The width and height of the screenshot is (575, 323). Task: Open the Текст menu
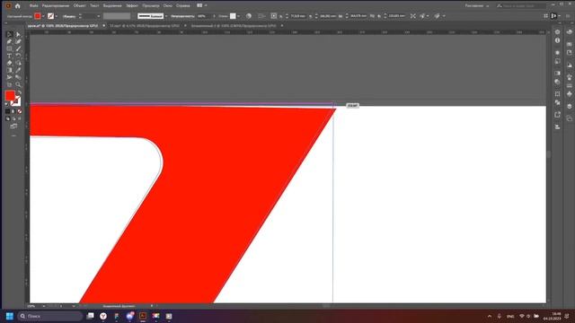tap(94, 6)
